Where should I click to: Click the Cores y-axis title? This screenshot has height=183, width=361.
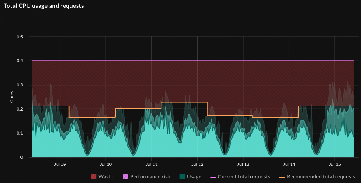point(11,97)
